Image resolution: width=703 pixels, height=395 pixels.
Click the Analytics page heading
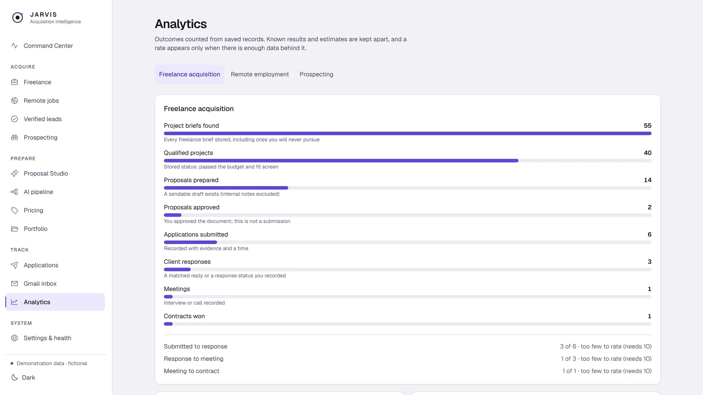[x=181, y=24]
